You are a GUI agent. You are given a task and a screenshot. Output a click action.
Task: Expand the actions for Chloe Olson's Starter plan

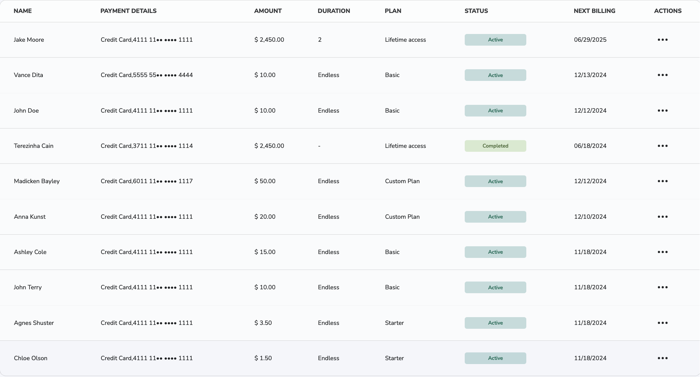[662, 358]
